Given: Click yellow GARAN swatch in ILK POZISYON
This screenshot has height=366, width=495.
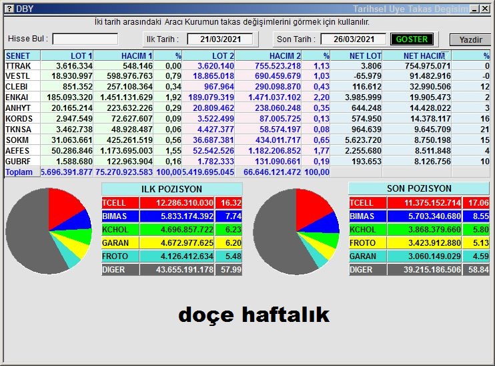Looking at the screenshot, I should pyautogui.click(x=120, y=242).
